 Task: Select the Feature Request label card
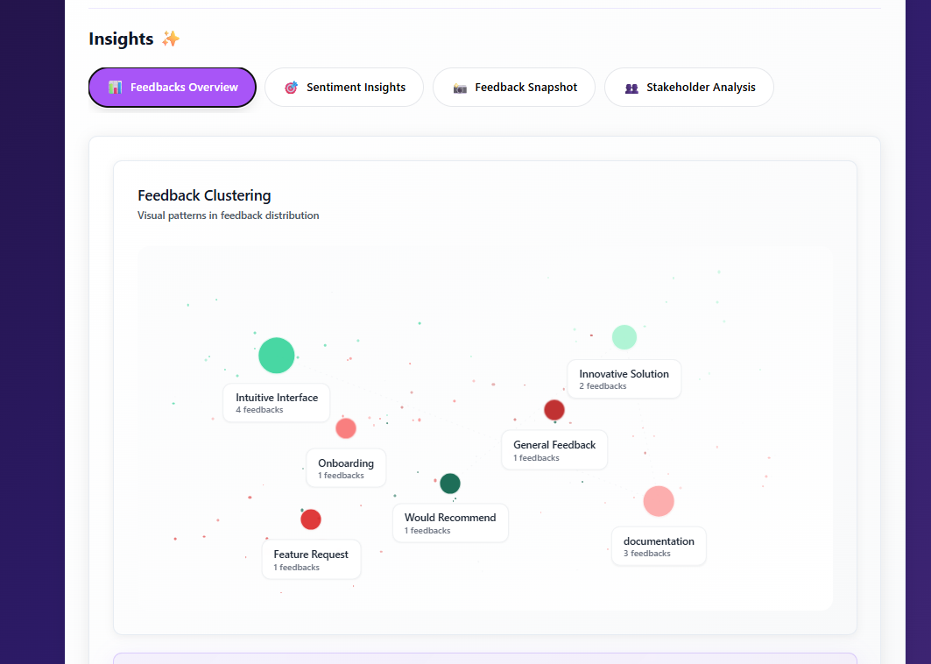(311, 560)
